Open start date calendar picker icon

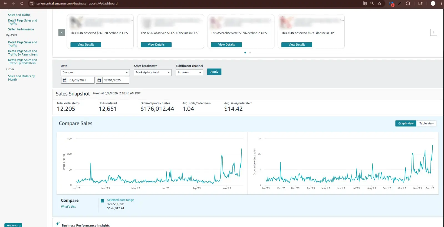[64, 80]
